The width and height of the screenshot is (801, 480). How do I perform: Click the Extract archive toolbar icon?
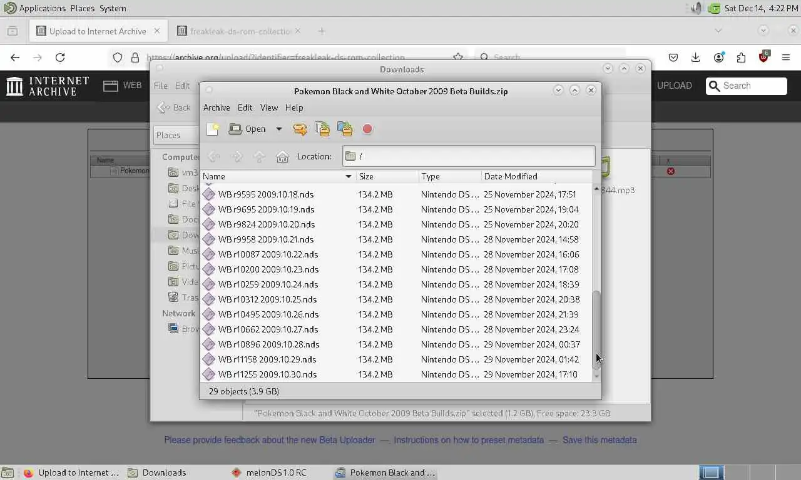[300, 129]
